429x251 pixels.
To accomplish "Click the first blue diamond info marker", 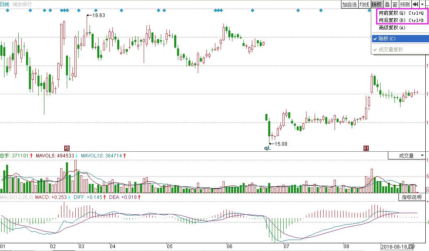I will coord(7,11).
